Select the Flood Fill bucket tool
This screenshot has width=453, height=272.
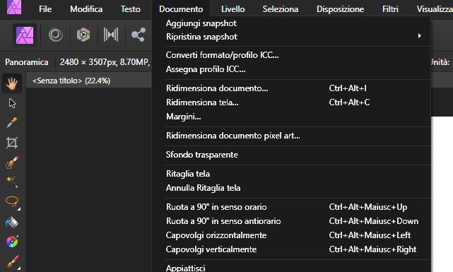(x=12, y=223)
